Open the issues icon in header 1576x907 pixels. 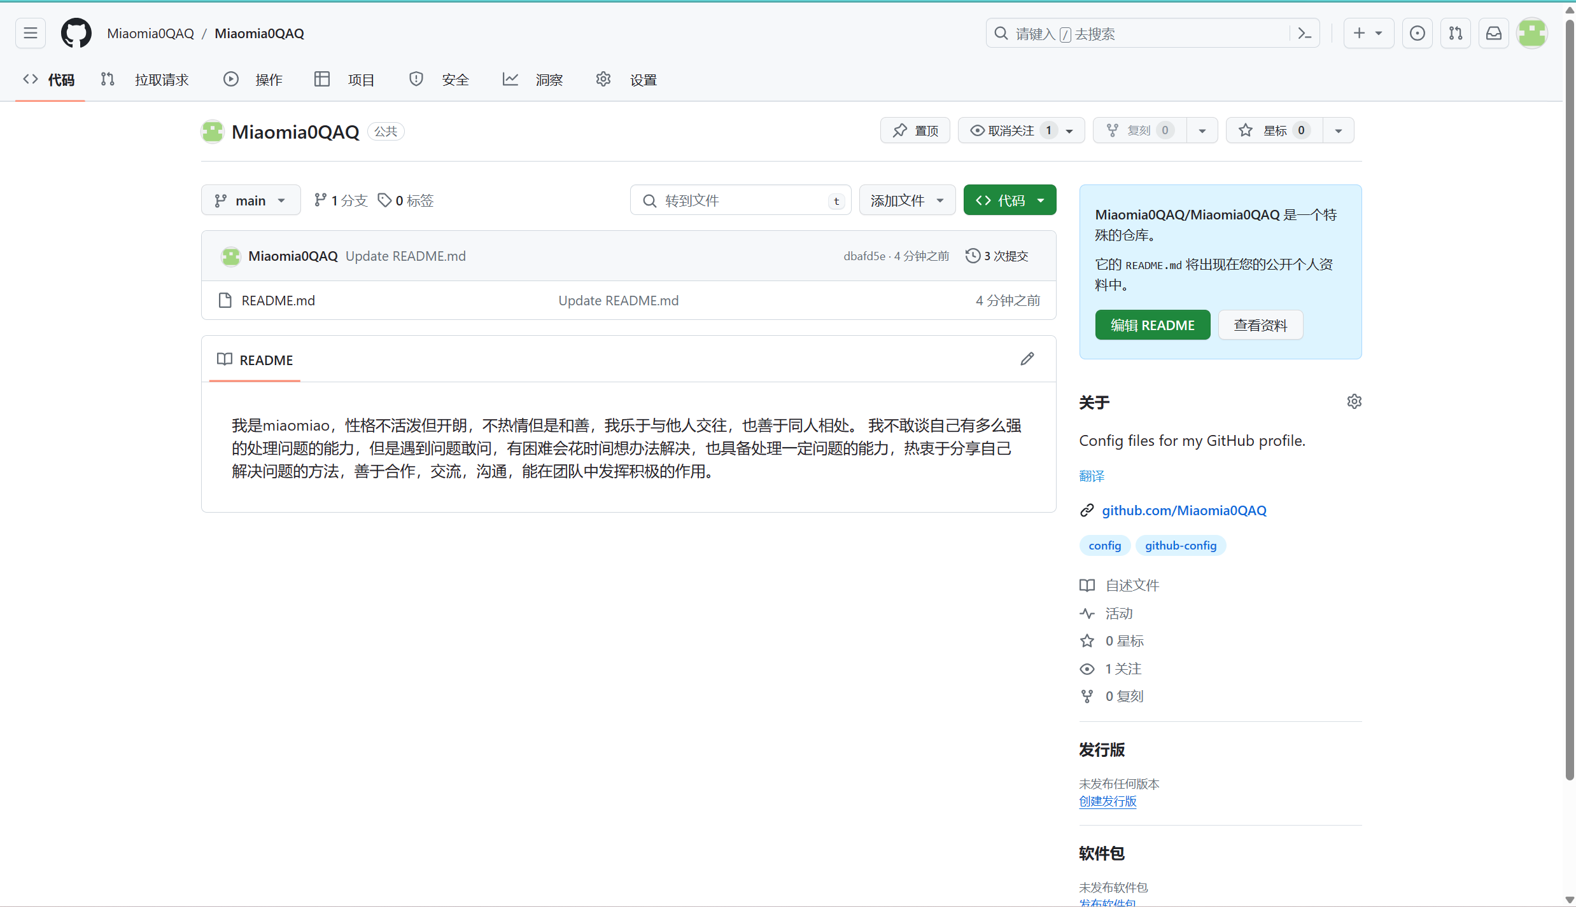coord(1417,33)
